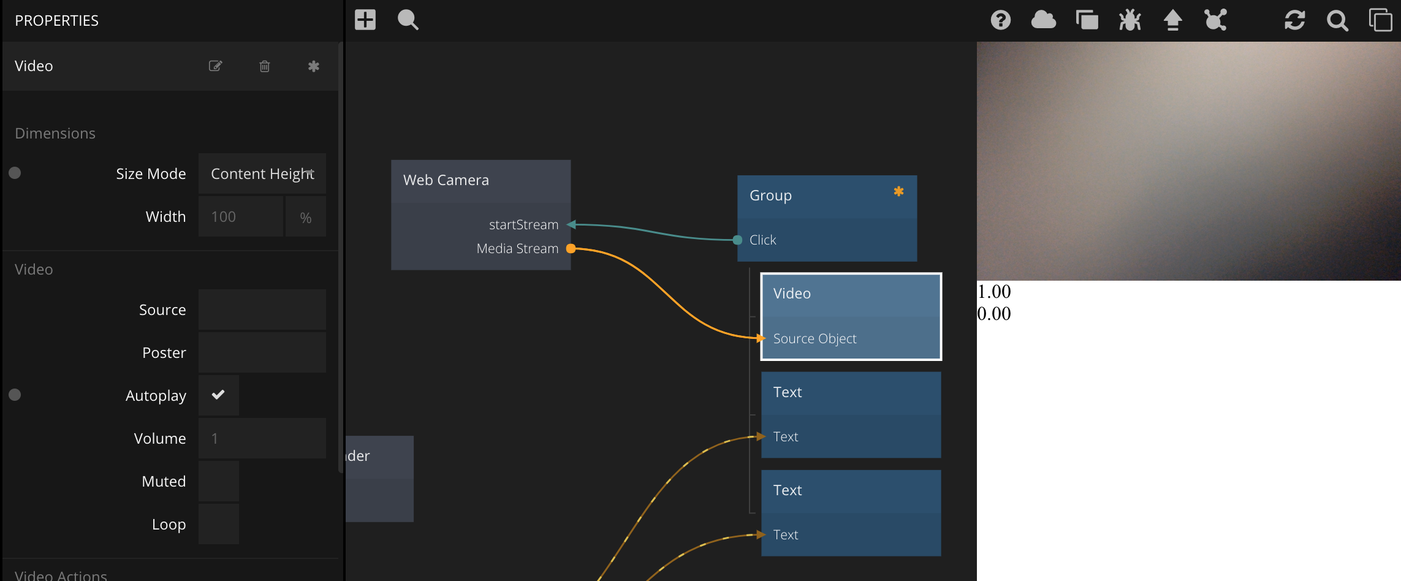Click the Video Actions section header
Screen dimensions: 1401x581
pyautogui.click(x=61, y=575)
